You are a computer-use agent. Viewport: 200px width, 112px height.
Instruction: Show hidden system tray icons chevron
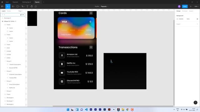click(x=174, y=110)
